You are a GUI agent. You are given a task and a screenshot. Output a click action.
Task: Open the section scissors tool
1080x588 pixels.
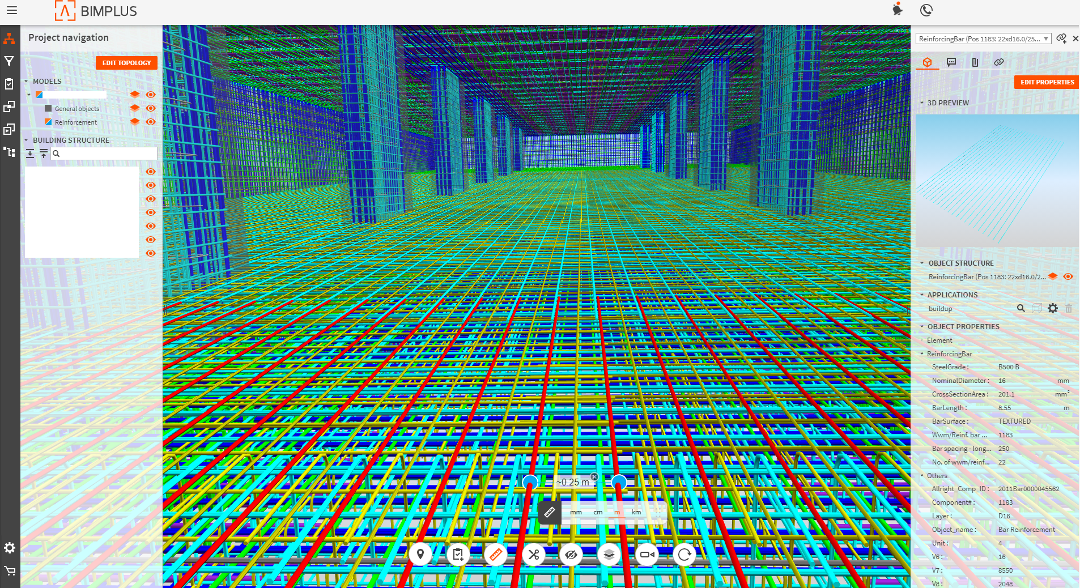[x=533, y=555]
